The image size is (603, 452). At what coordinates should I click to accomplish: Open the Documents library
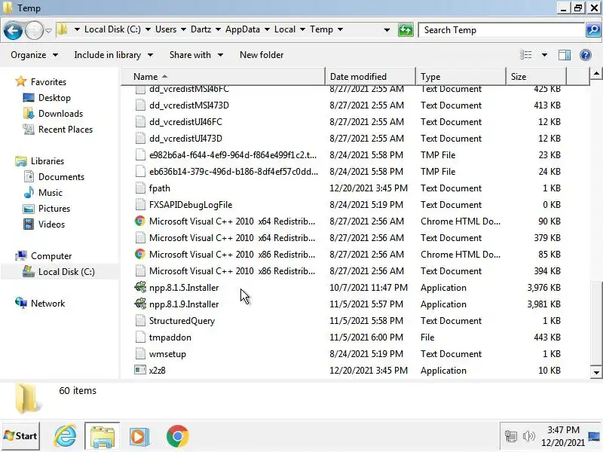tap(61, 177)
